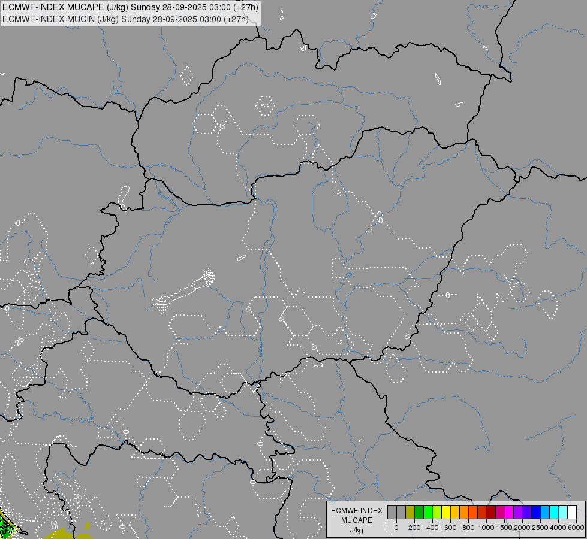Choose the white legend swatch
The width and height of the screenshot is (587, 539).
[573, 512]
